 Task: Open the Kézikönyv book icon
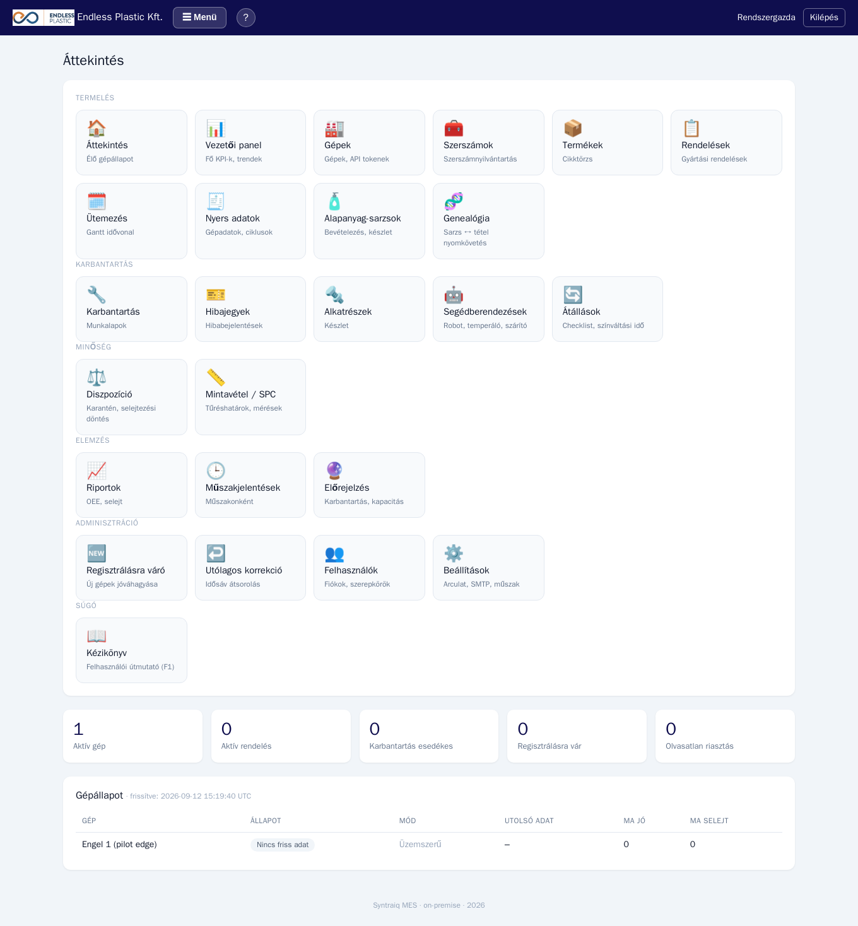97,636
